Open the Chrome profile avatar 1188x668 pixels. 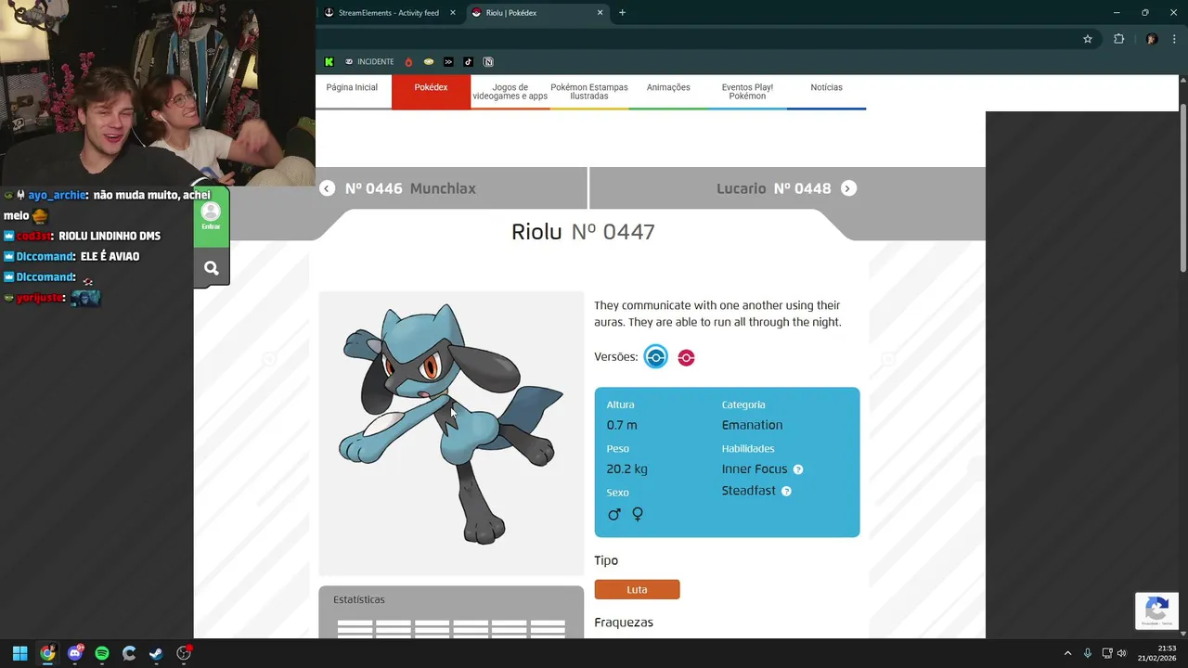1152,39
